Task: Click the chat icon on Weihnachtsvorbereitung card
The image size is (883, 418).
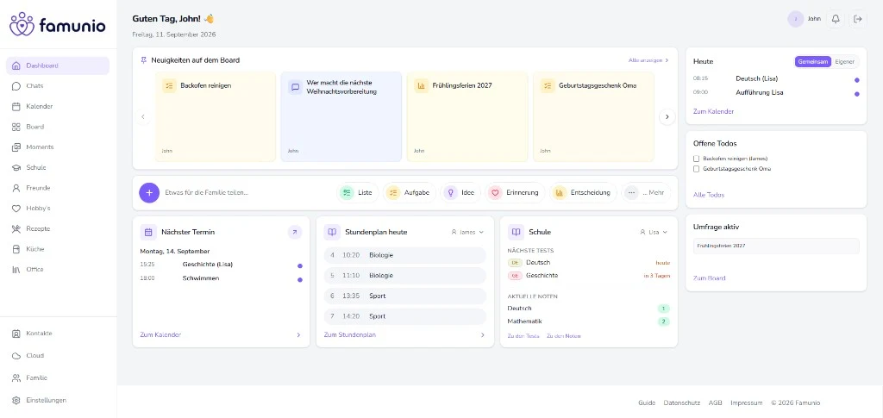Action: click(x=295, y=87)
